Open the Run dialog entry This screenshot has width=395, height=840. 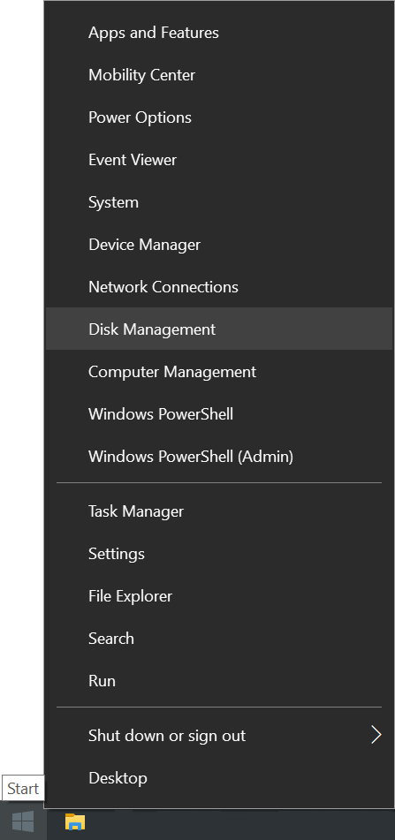tap(219, 680)
